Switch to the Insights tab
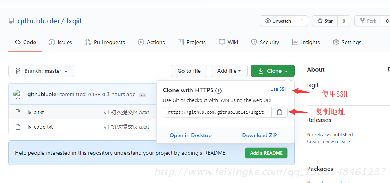The width and height of the screenshot is (390, 183). (306, 42)
